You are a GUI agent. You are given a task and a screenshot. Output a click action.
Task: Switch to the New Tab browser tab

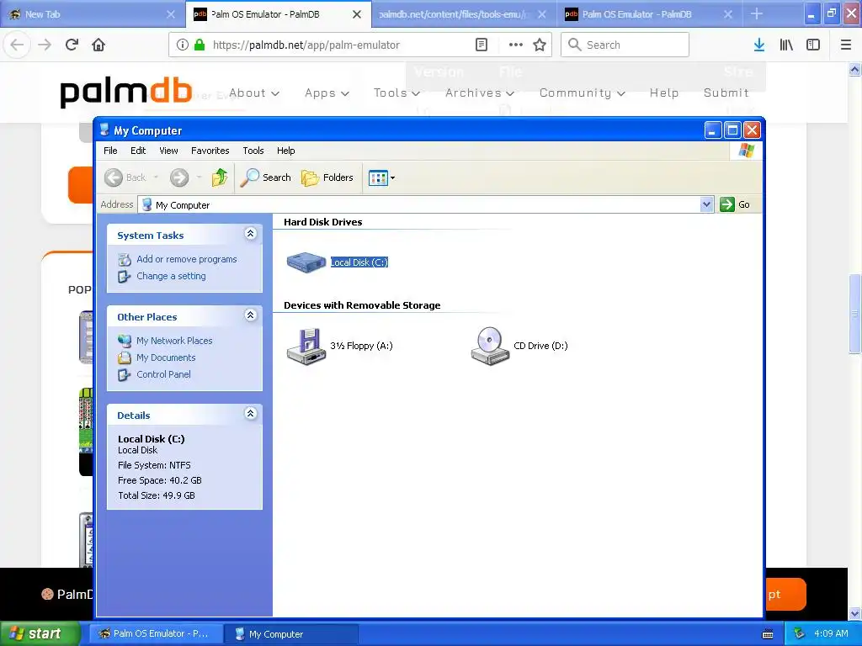[93, 14]
